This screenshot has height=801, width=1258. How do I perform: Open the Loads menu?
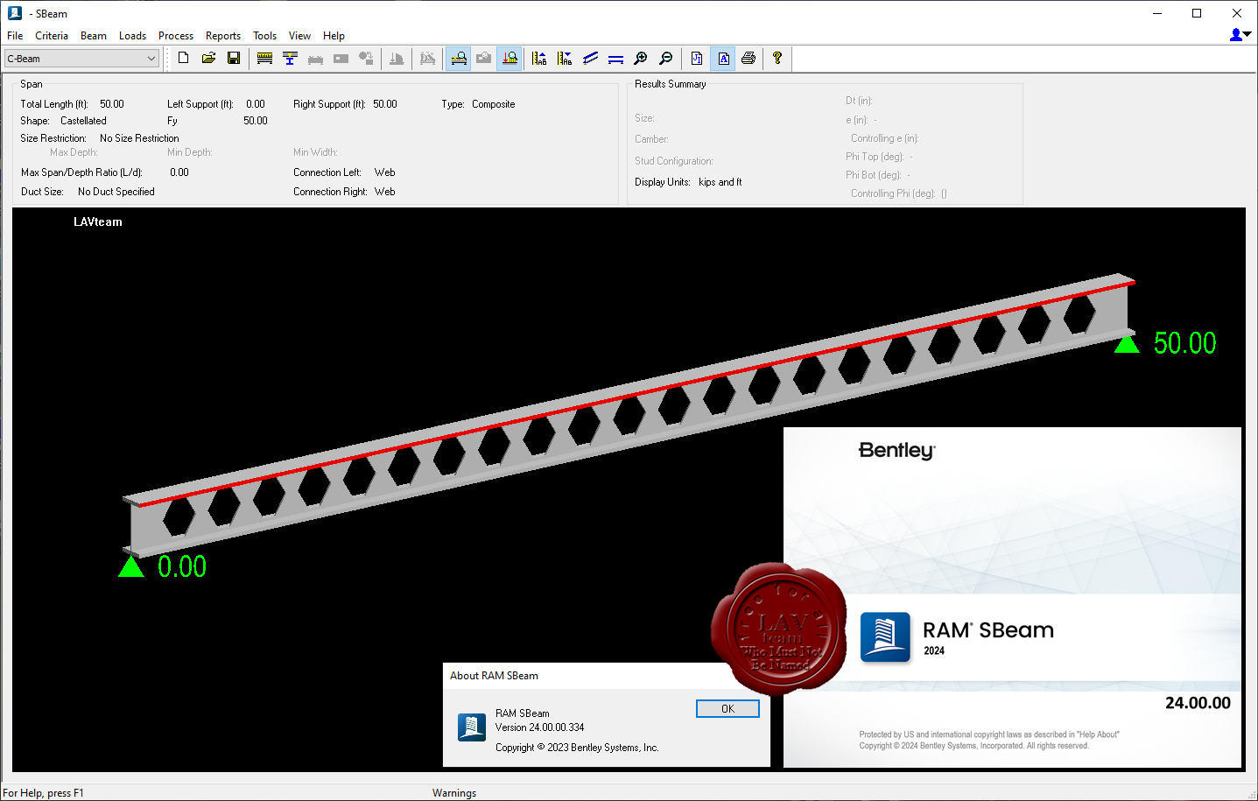[x=132, y=36]
